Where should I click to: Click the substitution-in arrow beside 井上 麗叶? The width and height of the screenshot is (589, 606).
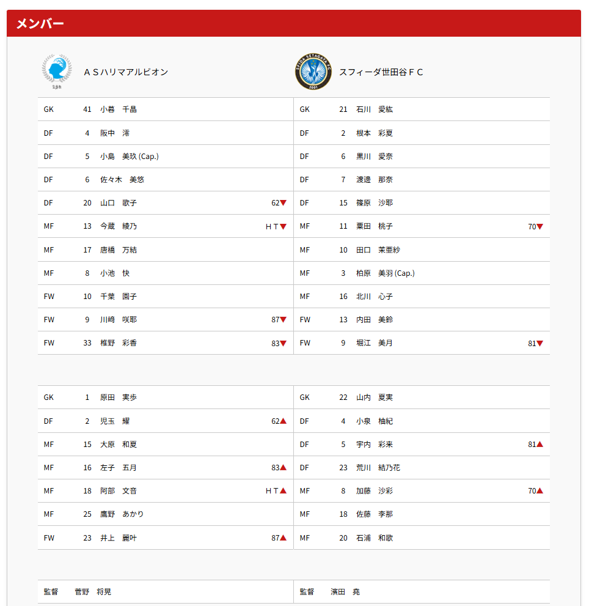coord(283,538)
